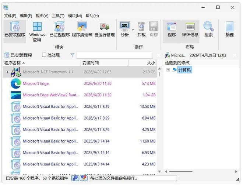Click the 2026/4/29 12:03 install time cell
243x185 pixels.
[x=98, y=72]
